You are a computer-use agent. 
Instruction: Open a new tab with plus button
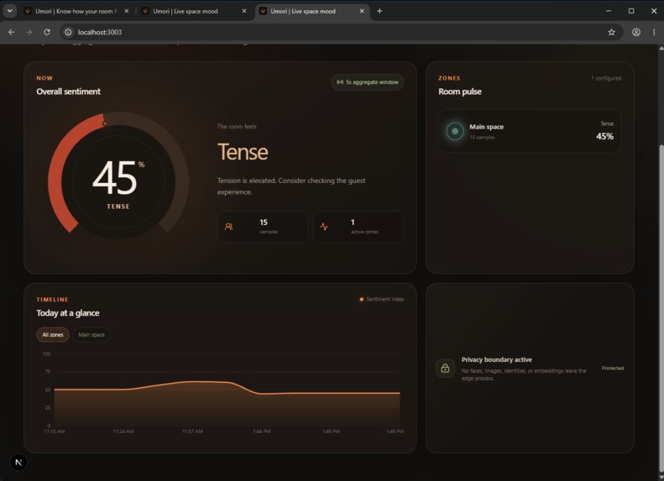(x=379, y=11)
